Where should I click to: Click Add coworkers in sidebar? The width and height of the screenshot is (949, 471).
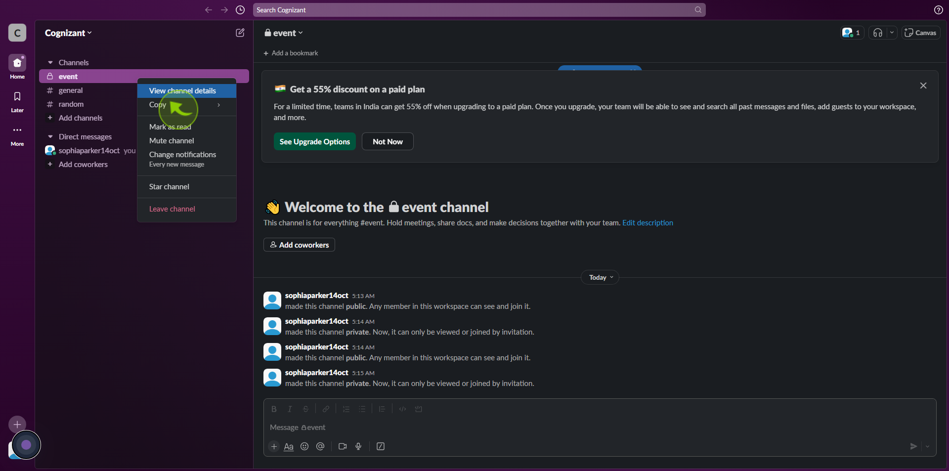[83, 164]
